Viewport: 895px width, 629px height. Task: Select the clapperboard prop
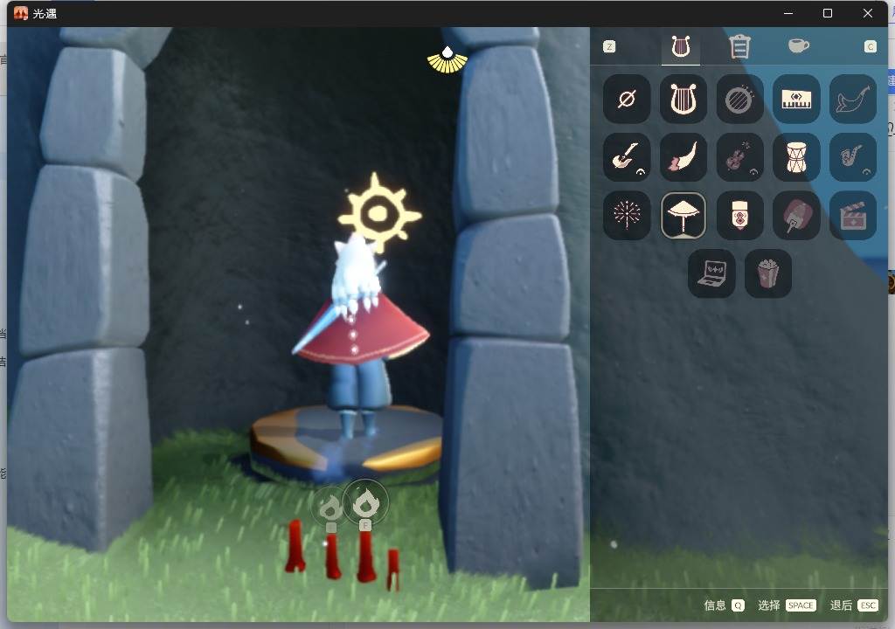coord(853,215)
